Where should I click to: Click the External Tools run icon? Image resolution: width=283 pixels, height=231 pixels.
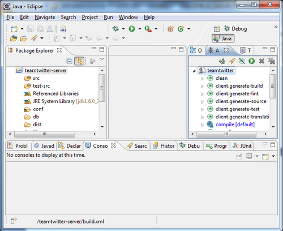(x=148, y=29)
